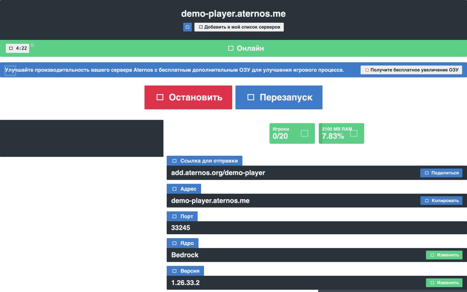The height and width of the screenshot is (292, 467).
Task: Select the port value 33245
Action: click(x=181, y=228)
